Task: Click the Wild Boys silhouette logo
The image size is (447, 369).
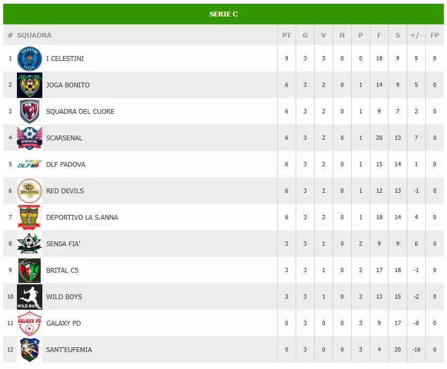Action: pos(30,297)
